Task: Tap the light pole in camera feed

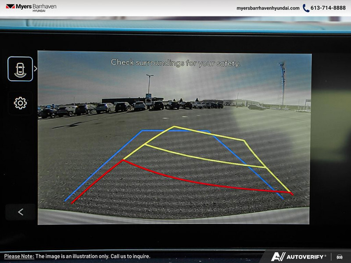Action: click(150, 85)
